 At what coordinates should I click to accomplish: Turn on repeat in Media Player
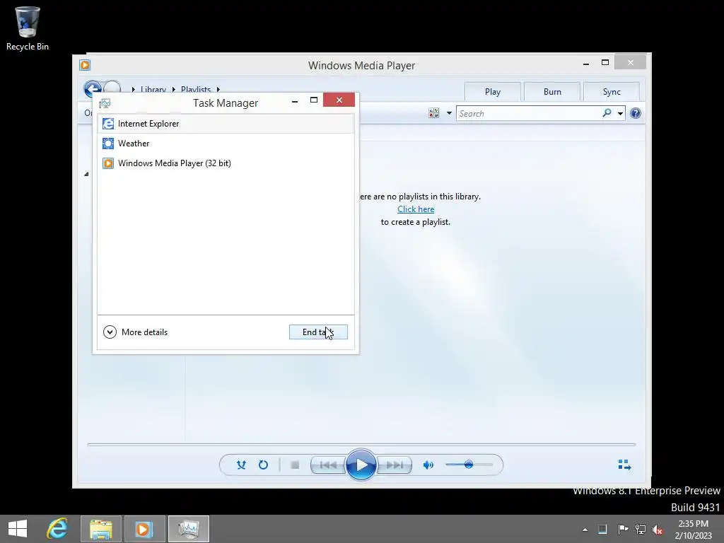(x=263, y=465)
